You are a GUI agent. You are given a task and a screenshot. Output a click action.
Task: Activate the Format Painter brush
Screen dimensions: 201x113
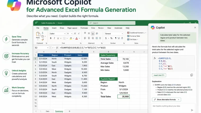pos(42,40)
